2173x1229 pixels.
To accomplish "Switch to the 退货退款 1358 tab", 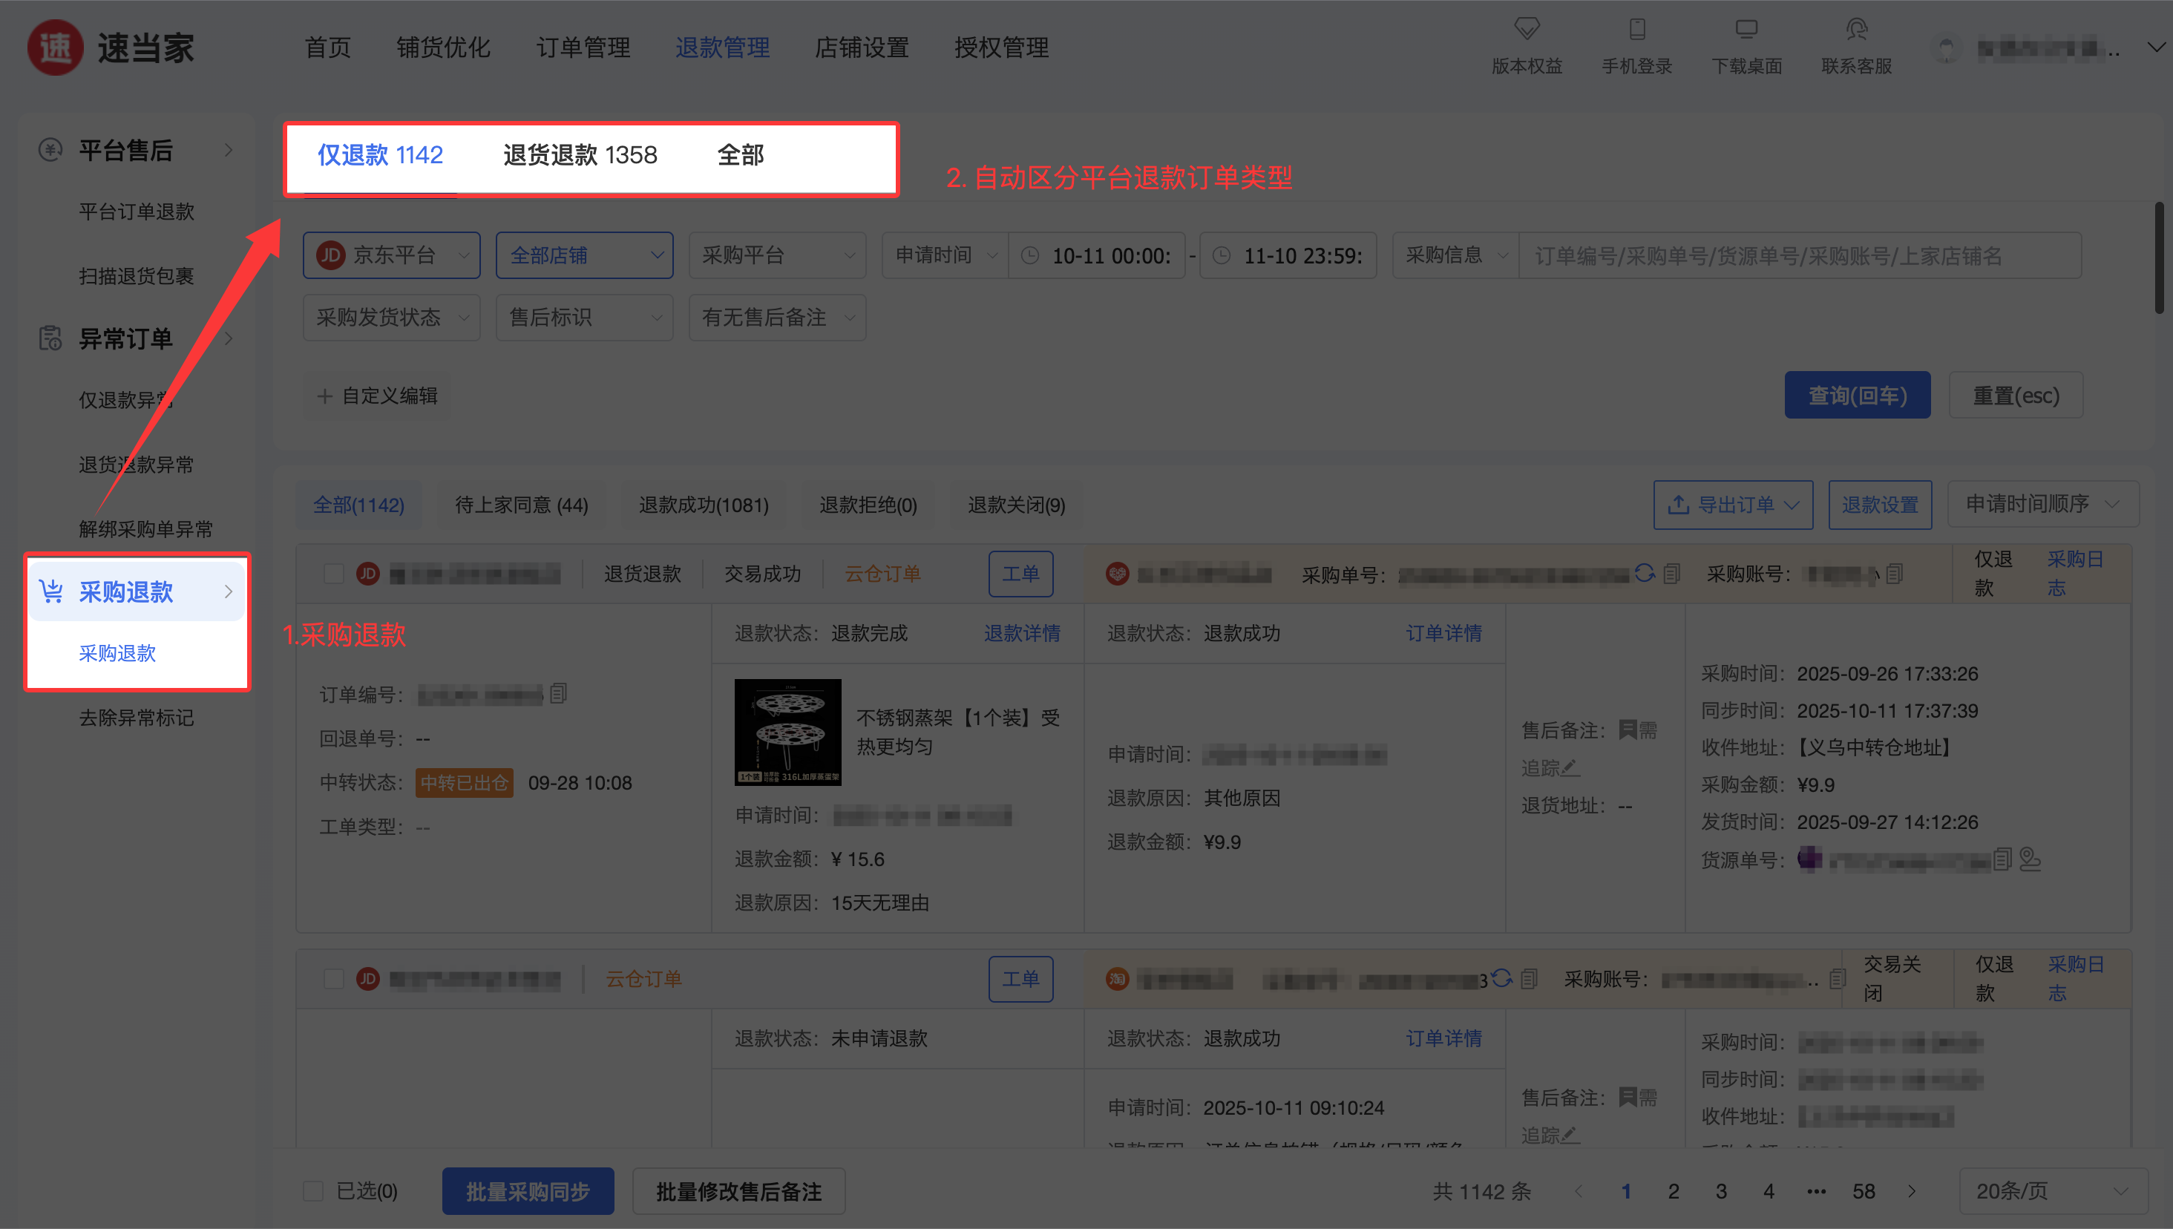I will pyautogui.click(x=580, y=155).
